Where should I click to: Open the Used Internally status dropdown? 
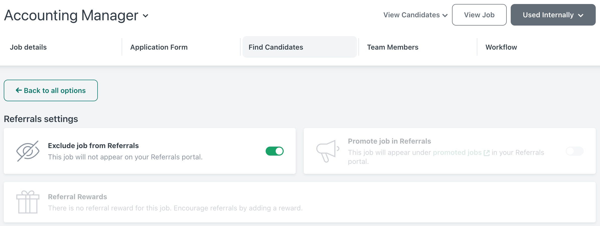(553, 15)
